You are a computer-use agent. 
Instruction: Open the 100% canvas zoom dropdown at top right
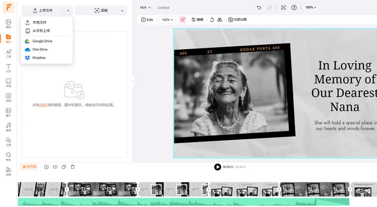click(x=311, y=8)
